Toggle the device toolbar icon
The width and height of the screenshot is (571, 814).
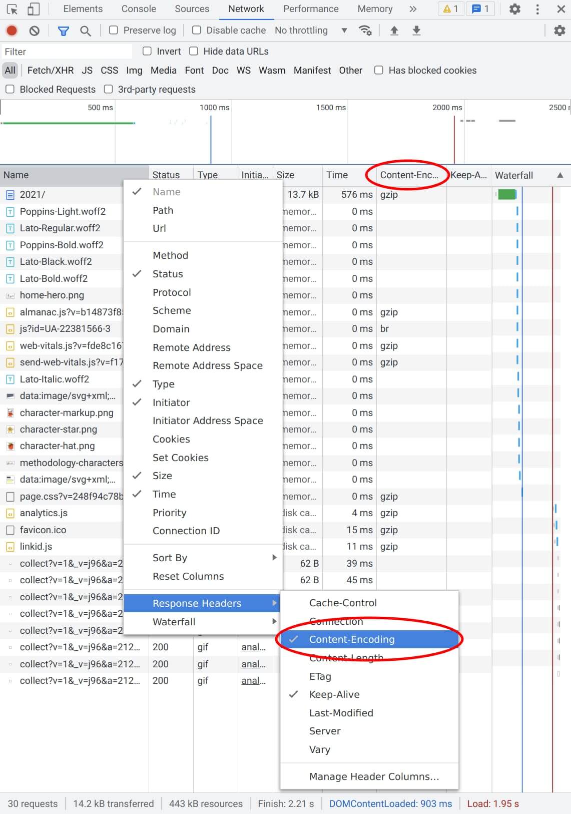(34, 9)
